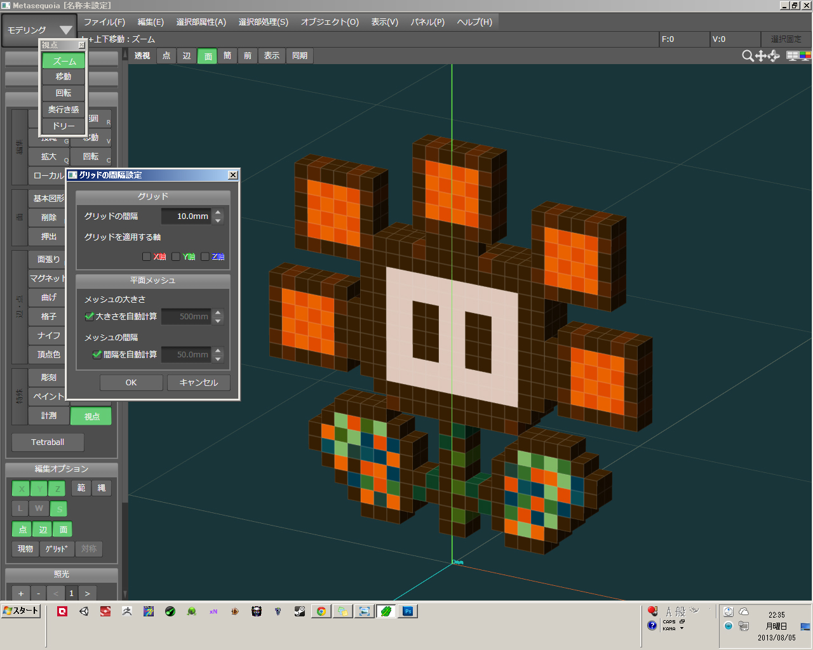Select 移動 in the 視点 panel
Screen dimensions: 813x650
click(64, 77)
